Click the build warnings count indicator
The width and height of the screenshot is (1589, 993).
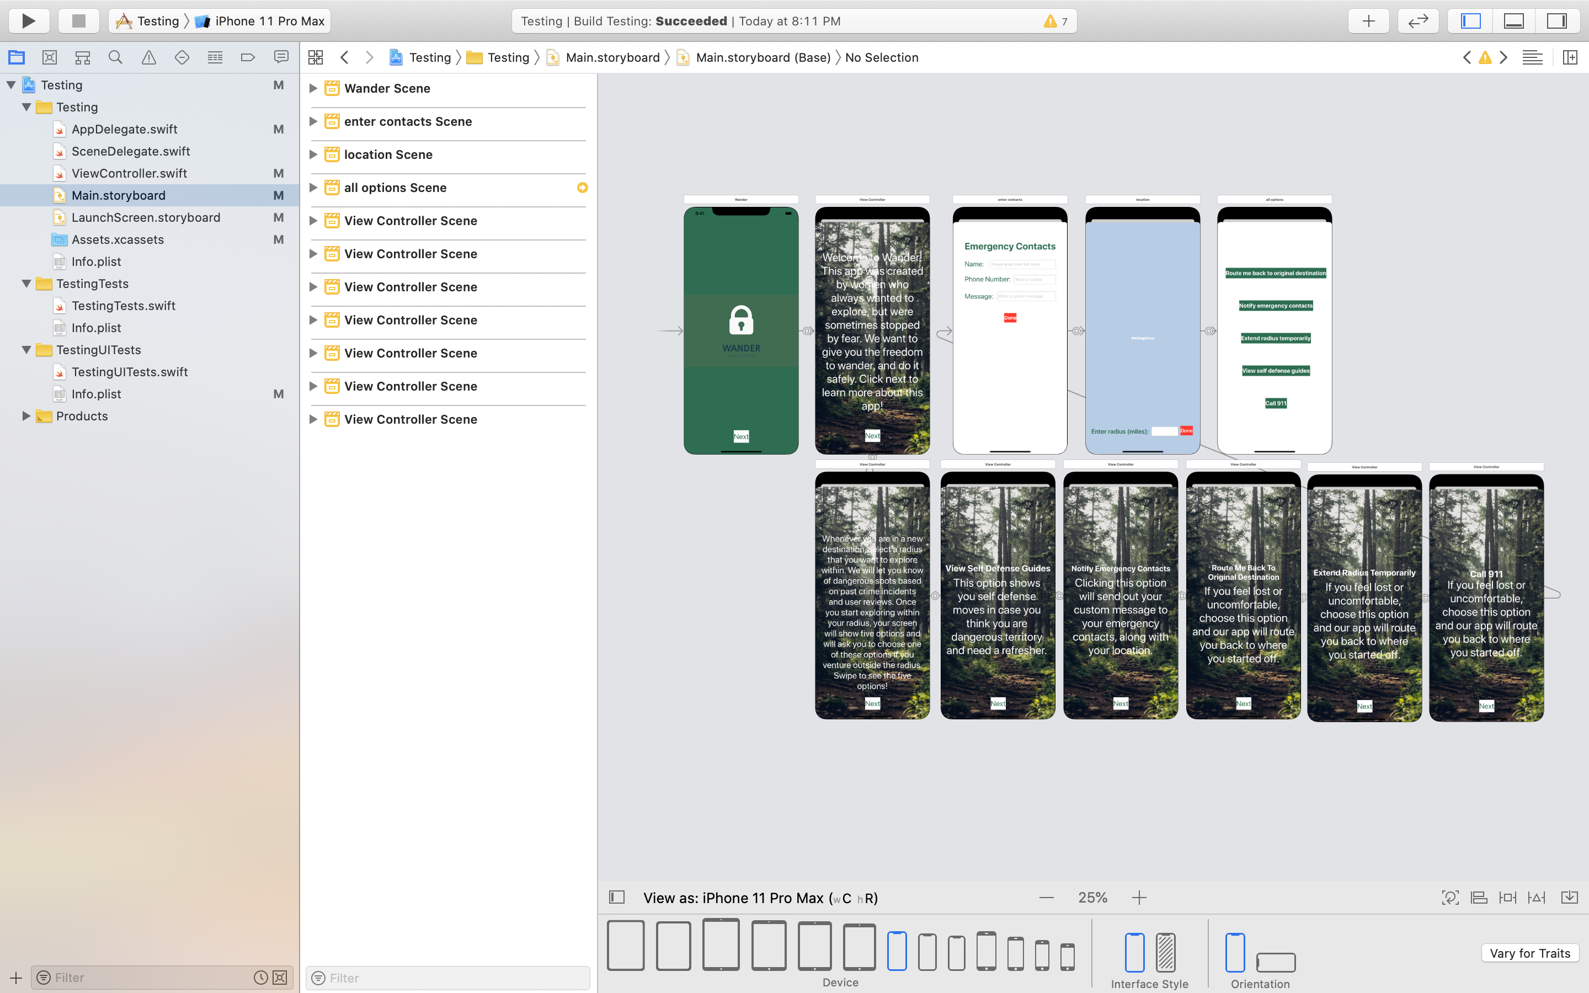point(1056,21)
